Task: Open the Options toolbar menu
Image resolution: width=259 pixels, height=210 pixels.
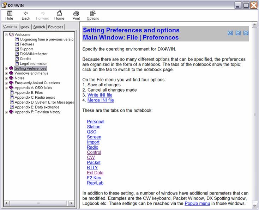Action: click(93, 16)
